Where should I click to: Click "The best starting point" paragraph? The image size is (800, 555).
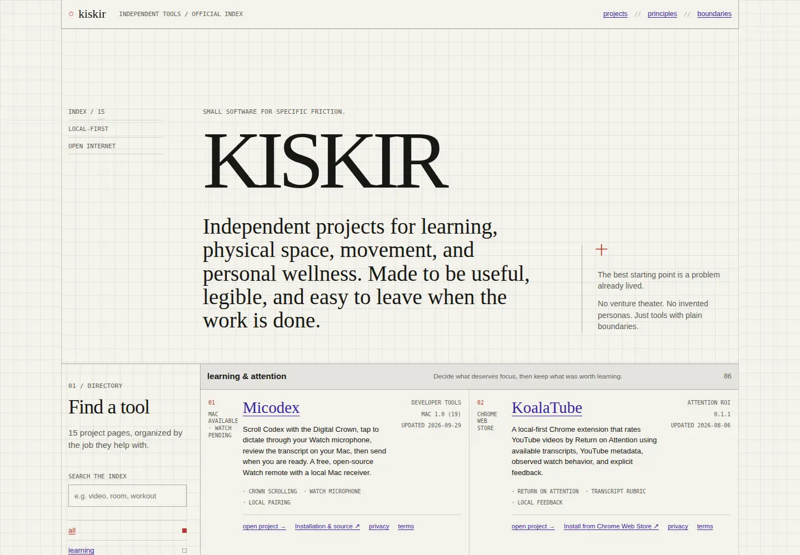[659, 280]
